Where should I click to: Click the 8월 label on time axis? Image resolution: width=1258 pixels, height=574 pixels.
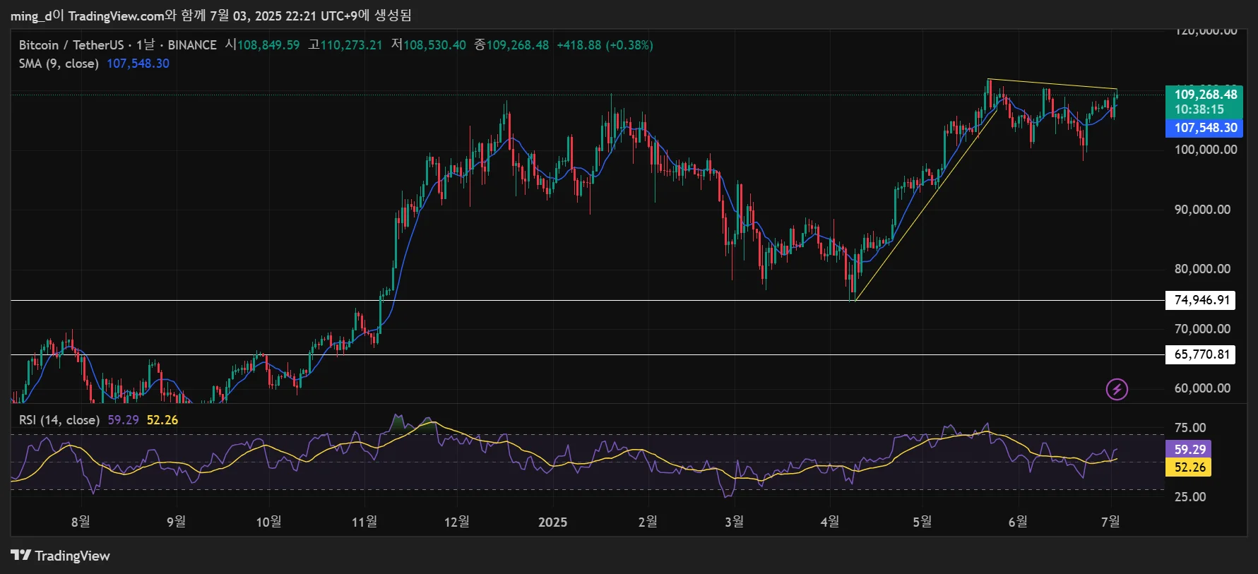[x=81, y=522]
